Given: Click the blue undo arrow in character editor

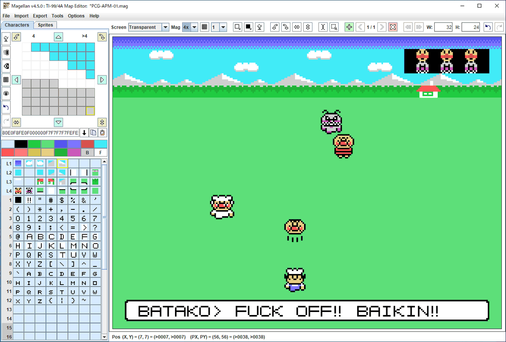Looking at the screenshot, I should click(6, 107).
